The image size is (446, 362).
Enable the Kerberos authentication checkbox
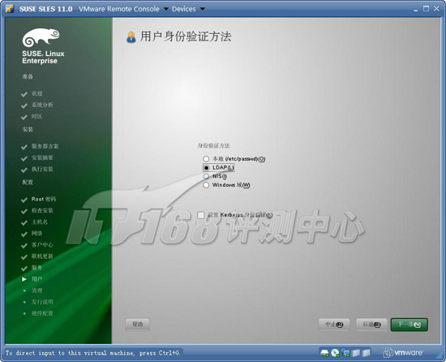click(201, 215)
